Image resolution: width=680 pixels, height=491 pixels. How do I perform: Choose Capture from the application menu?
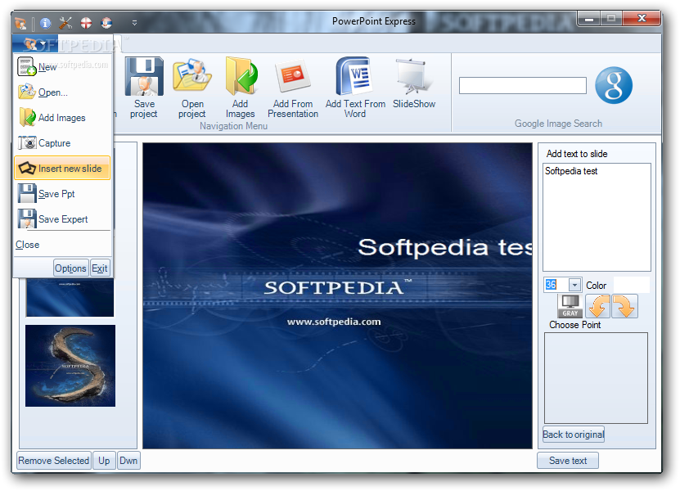tap(62, 142)
